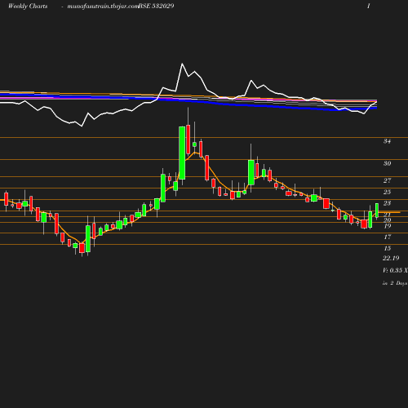Select the 27 price axis label
408x408 pixels.
click(387, 180)
